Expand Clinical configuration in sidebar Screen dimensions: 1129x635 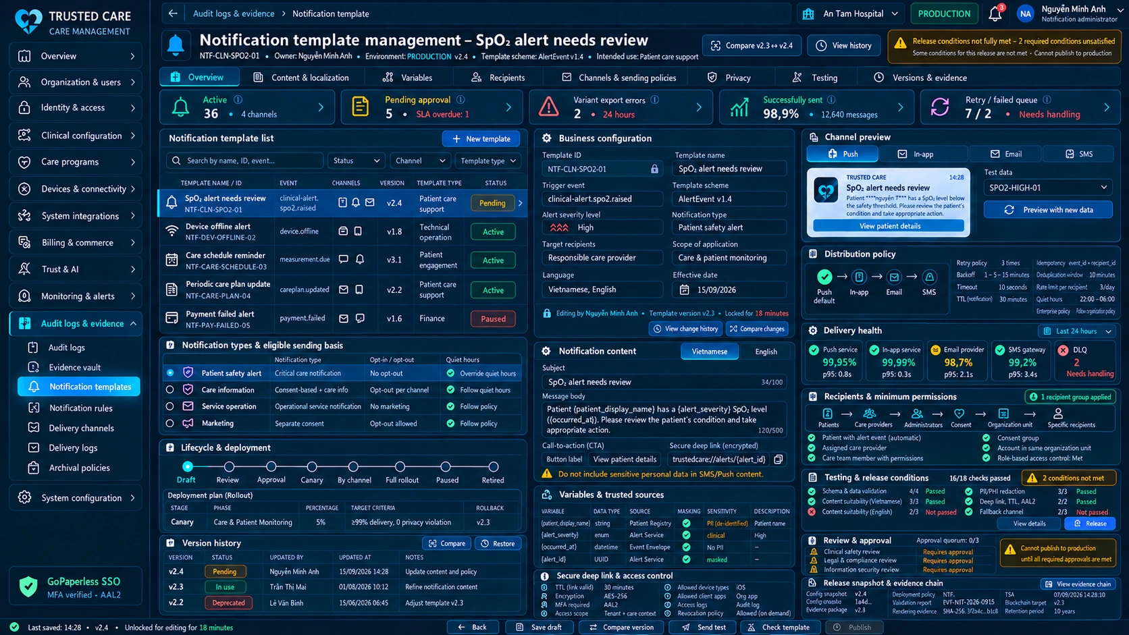pyautogui.click(x=76, y=136)
